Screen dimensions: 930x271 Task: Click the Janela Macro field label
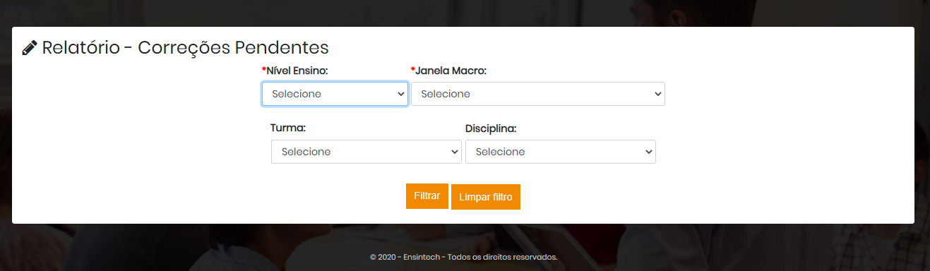tap(451, 71)
